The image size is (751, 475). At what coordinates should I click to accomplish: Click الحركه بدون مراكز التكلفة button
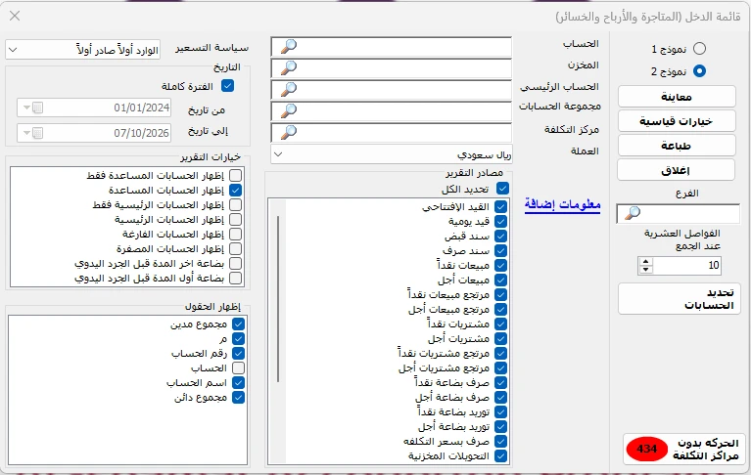click(682, 450)
